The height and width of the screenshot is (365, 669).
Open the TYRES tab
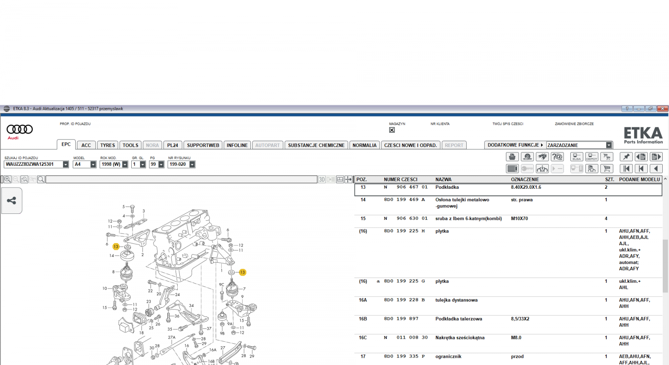107,145
